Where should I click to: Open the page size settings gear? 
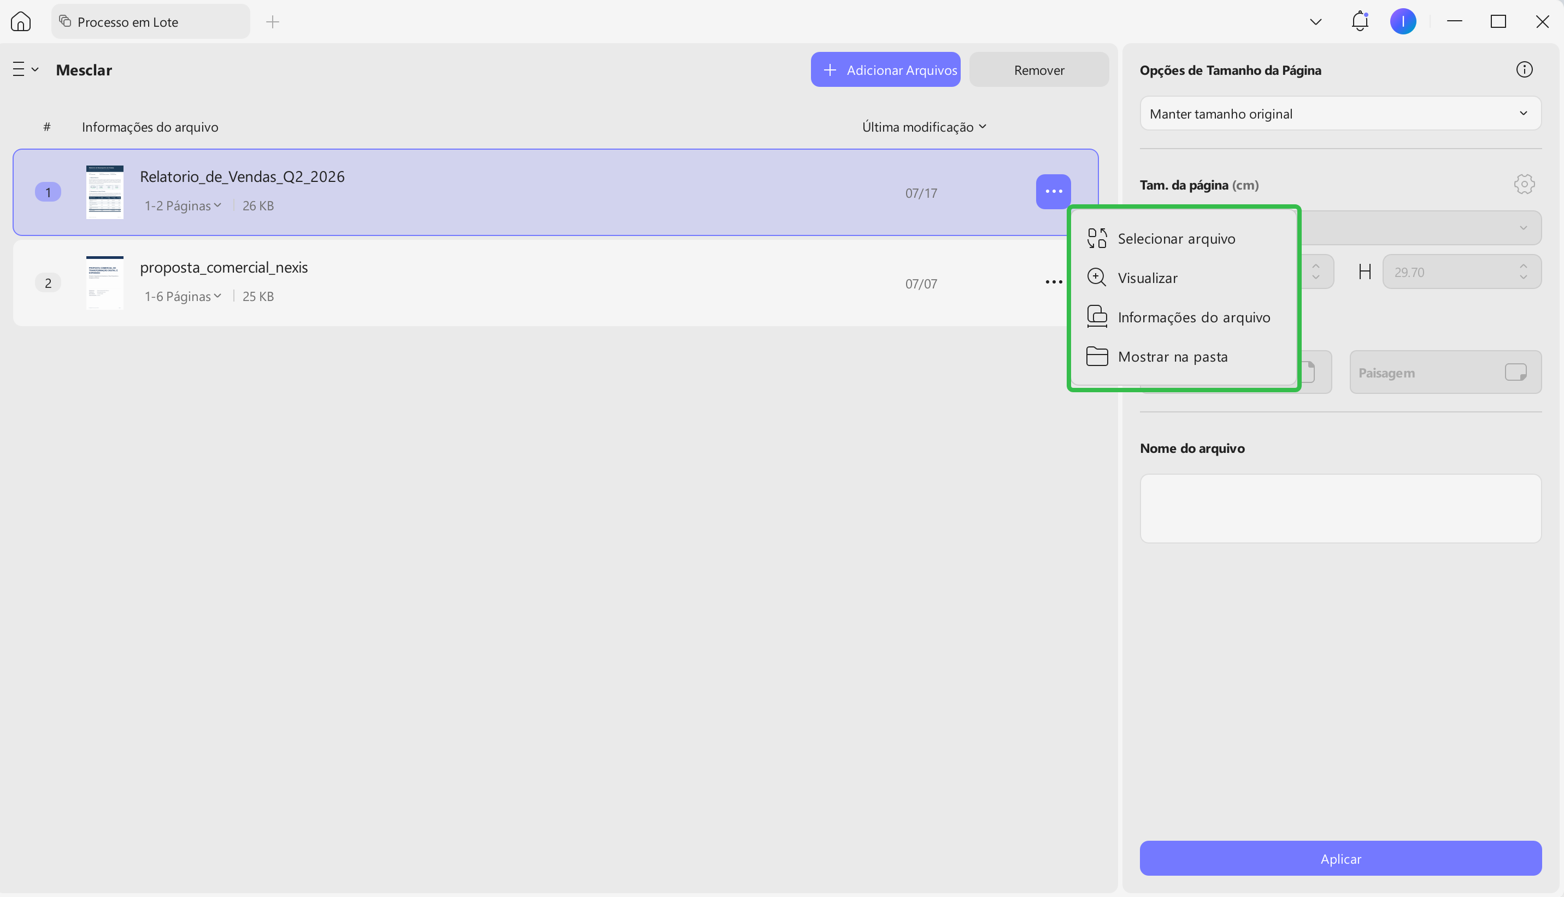(x=1524, y=184)
